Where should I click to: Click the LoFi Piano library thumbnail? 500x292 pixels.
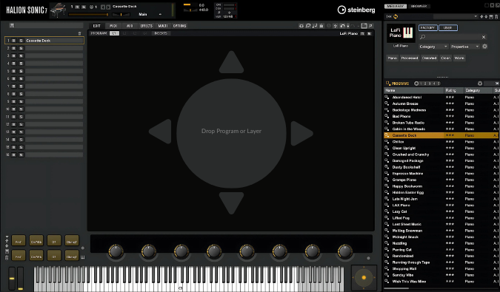coord(401,33)
